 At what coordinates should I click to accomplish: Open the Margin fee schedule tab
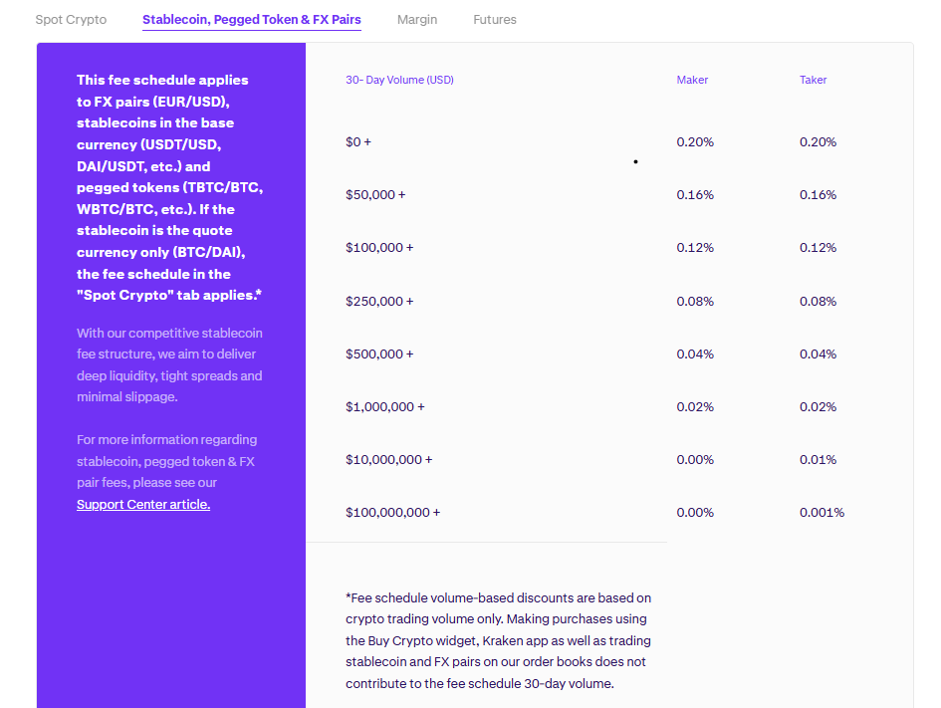[x=417, y=19]
